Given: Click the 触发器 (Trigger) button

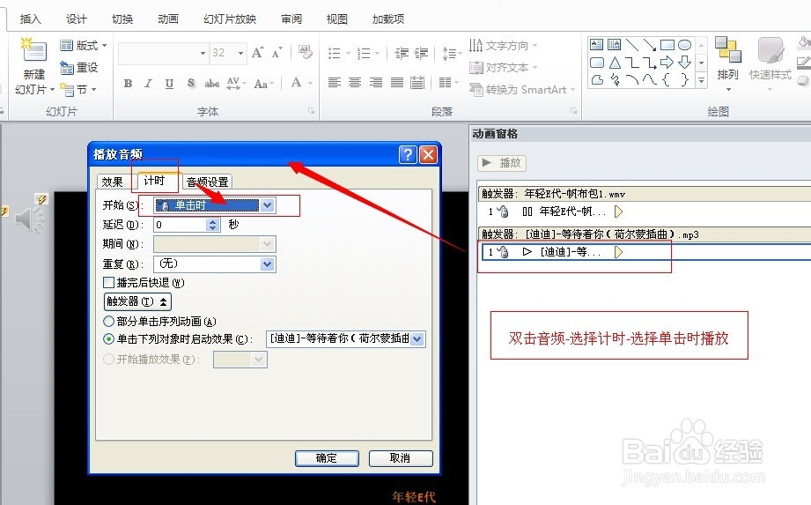Looking at the screenshot, I should [137, 301].
